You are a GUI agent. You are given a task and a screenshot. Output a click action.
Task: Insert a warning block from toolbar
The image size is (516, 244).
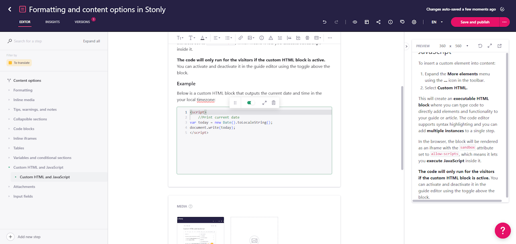pyautogui.click(x=270, y=38)
